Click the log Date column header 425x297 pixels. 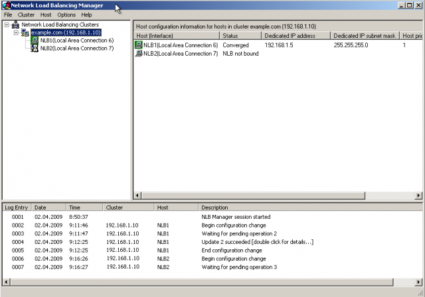pyautogui.click(x=48, y=208)
